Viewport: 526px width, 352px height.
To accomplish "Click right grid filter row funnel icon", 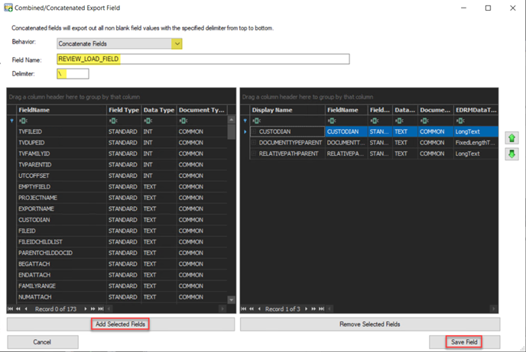I will point(245,121).
